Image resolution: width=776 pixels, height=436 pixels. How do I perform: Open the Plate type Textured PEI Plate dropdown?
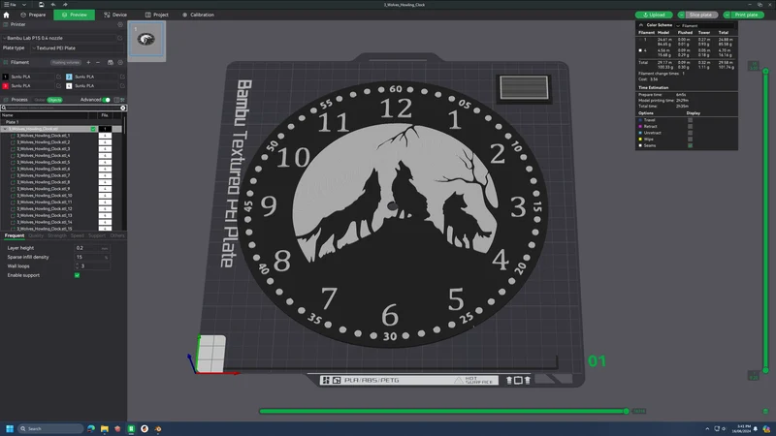pos(78,47)
